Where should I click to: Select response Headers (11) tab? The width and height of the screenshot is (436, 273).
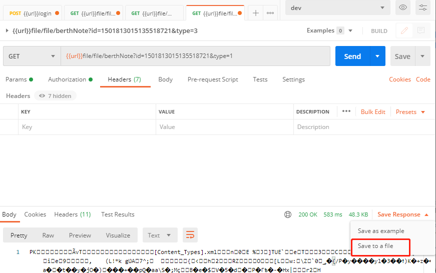tap(72, 214)
